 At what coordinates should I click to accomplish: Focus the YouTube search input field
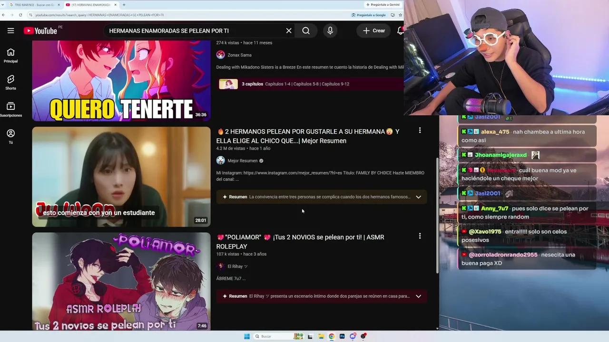[x=195, y=31]
